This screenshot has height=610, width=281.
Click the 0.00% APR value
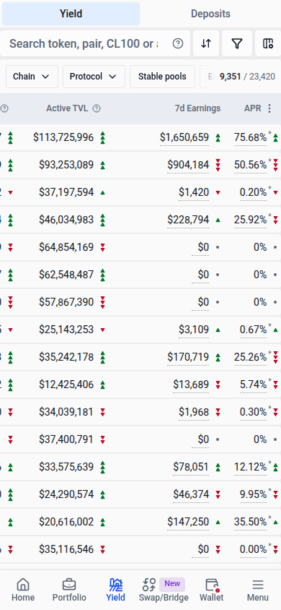pos(254,550)
